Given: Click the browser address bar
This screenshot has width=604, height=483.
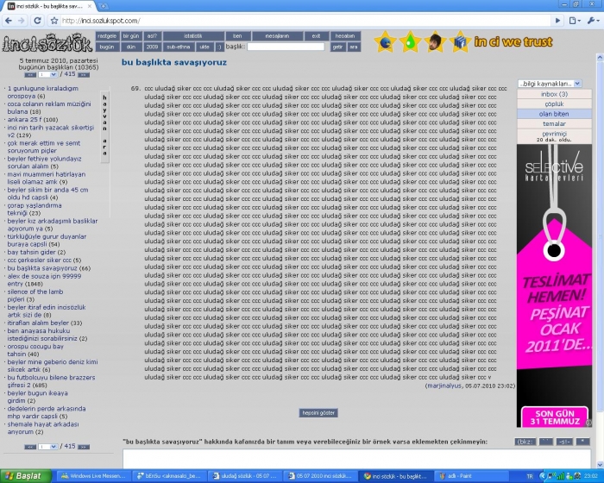Looking at the screenshot, I should [305, 21].
